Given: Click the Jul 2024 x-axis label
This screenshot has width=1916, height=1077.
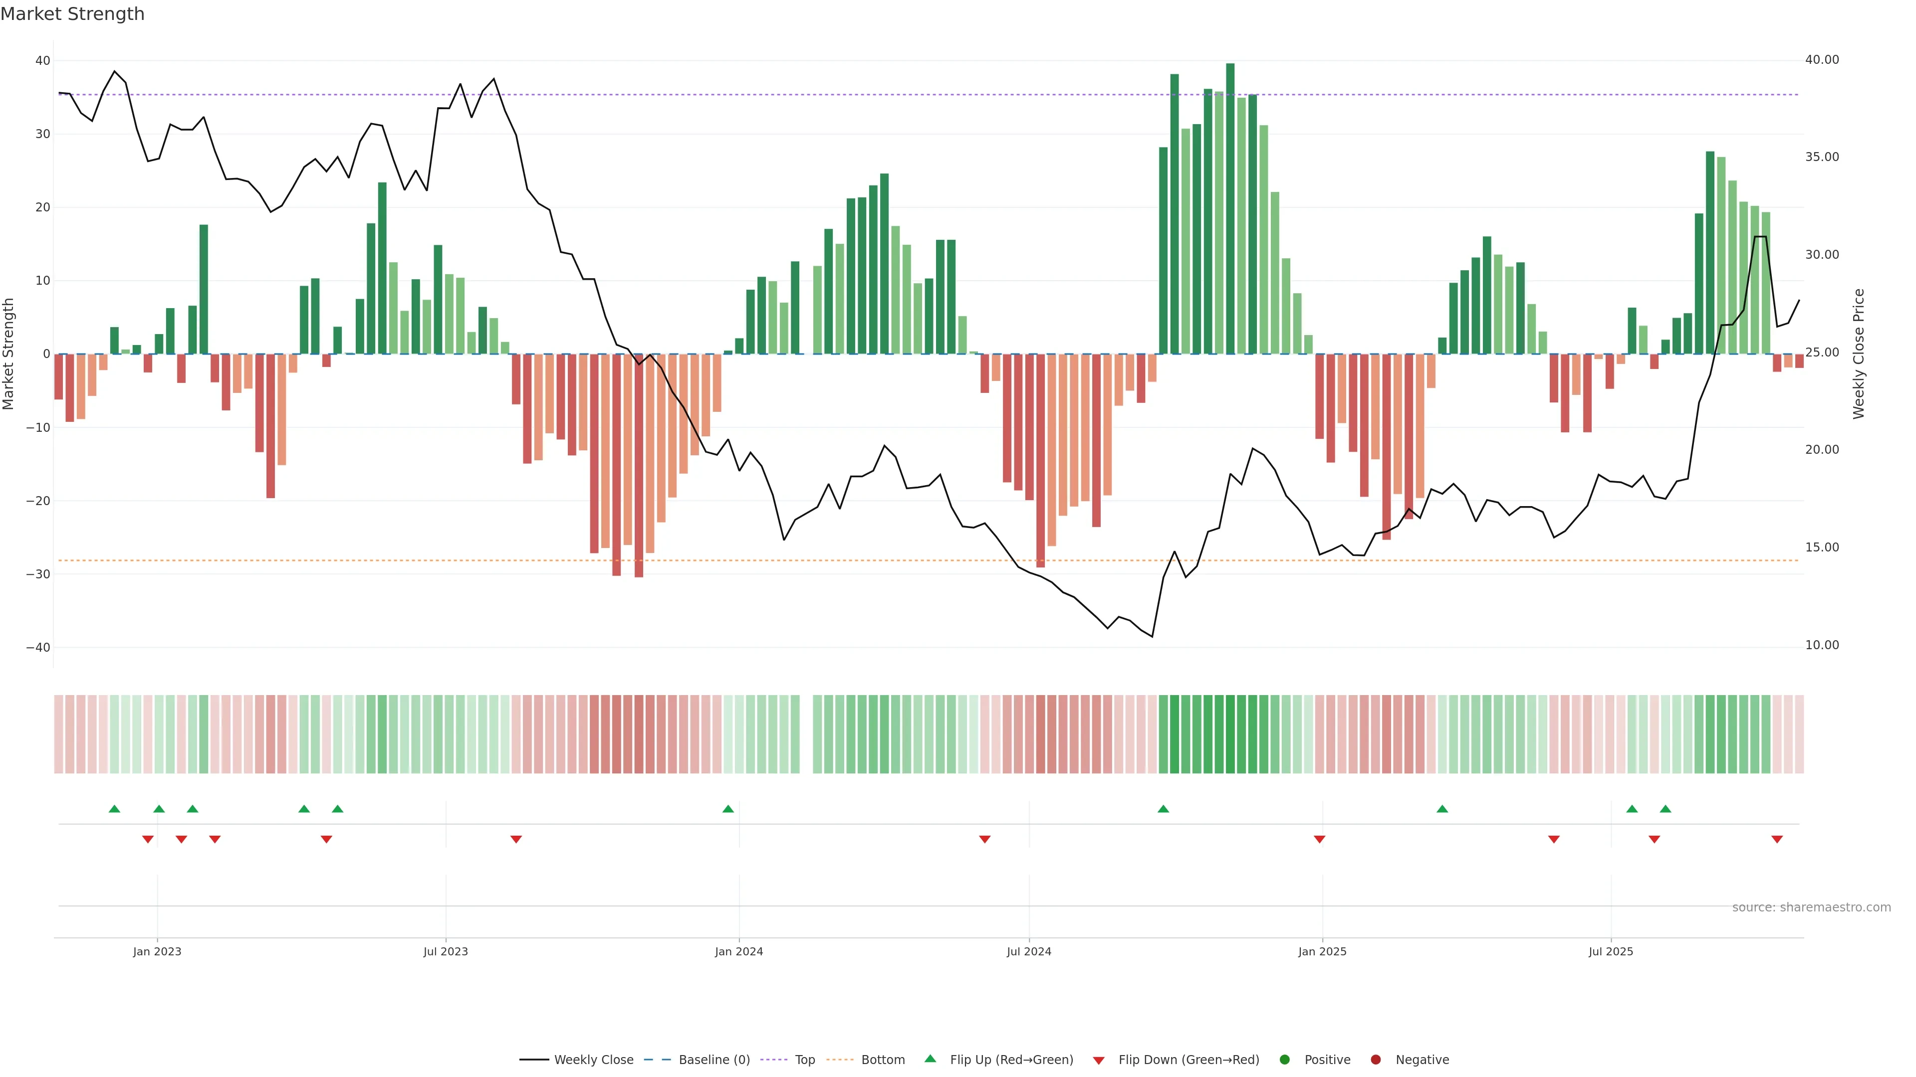Looking at the screenshot, I should (x=1029, y=951).
